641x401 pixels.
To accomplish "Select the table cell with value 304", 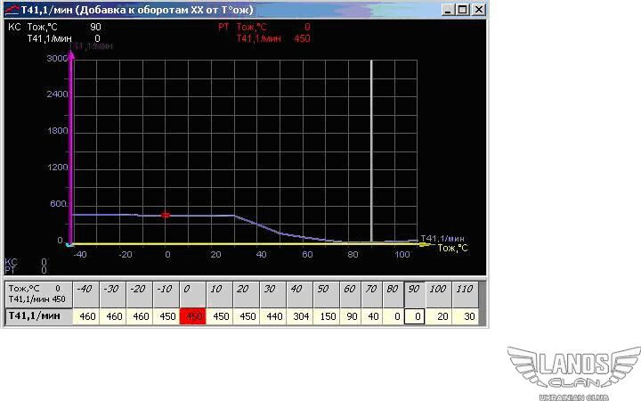I will pyautogui.click(x=300, y=316).
